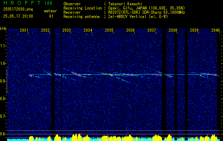The image size is (223, 141).
Task: Click the 2040 time marker
Action: (216, 30)
